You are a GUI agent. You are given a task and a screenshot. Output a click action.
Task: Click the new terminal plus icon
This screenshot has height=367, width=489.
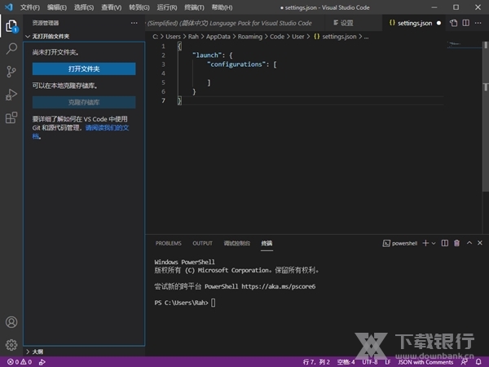click(x=425, y=243)
